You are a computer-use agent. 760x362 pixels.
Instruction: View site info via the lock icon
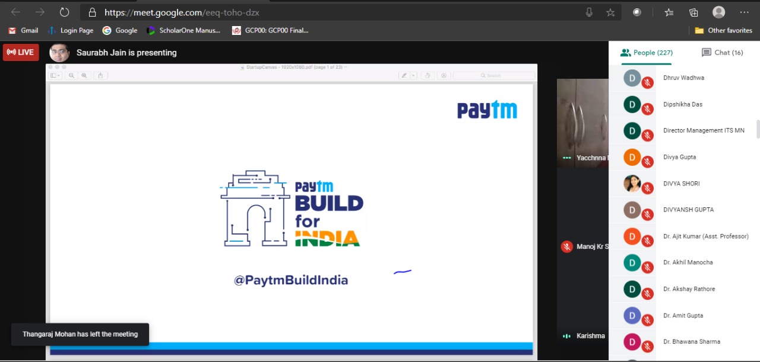click(91, 12)
